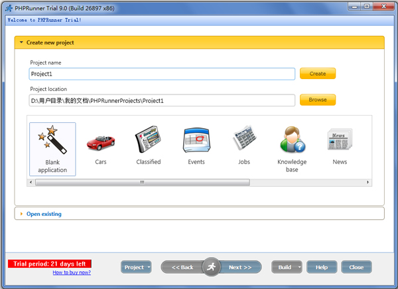
Task: Open the Project button dropdown arrow
Action: click(149, 267)
